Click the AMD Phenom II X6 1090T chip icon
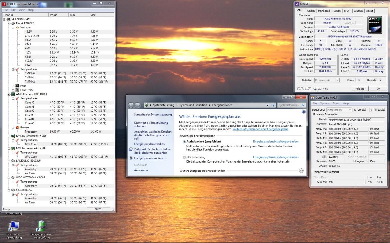This screenshot has width=390, height=243. point(13,94)
